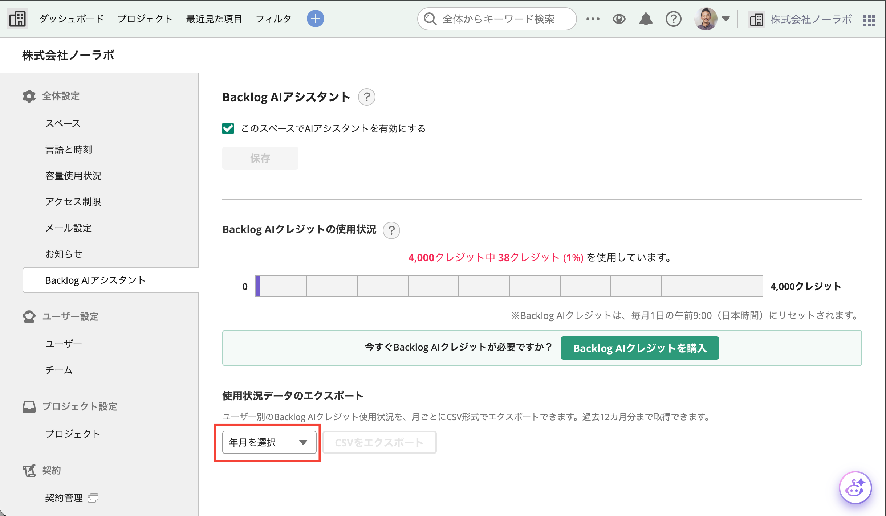
Task: Open プロジェクト under プロジェクト設定
Action: click(x=73, y=434)
